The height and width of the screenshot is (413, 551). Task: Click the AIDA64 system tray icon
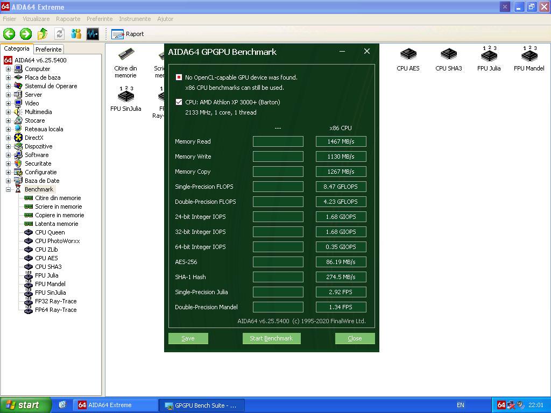point(501,405)
